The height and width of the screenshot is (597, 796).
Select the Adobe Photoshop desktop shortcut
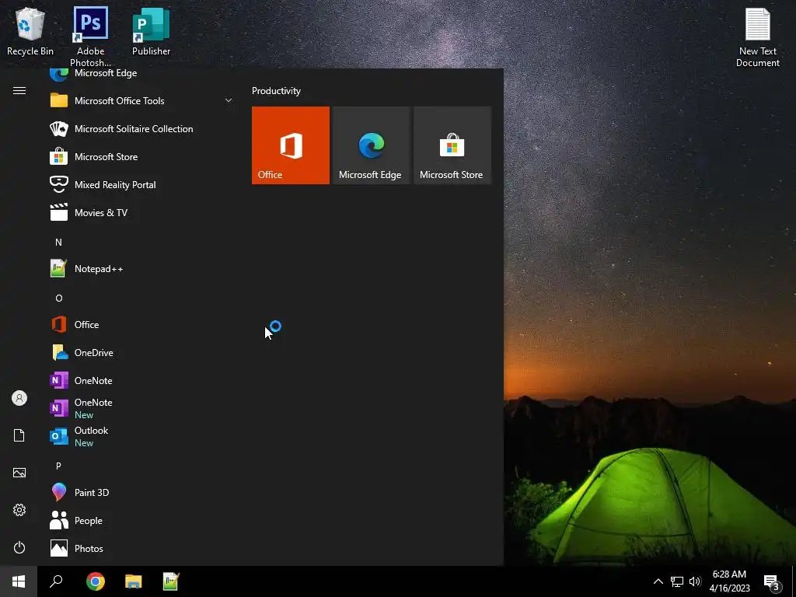pos(90,36)
